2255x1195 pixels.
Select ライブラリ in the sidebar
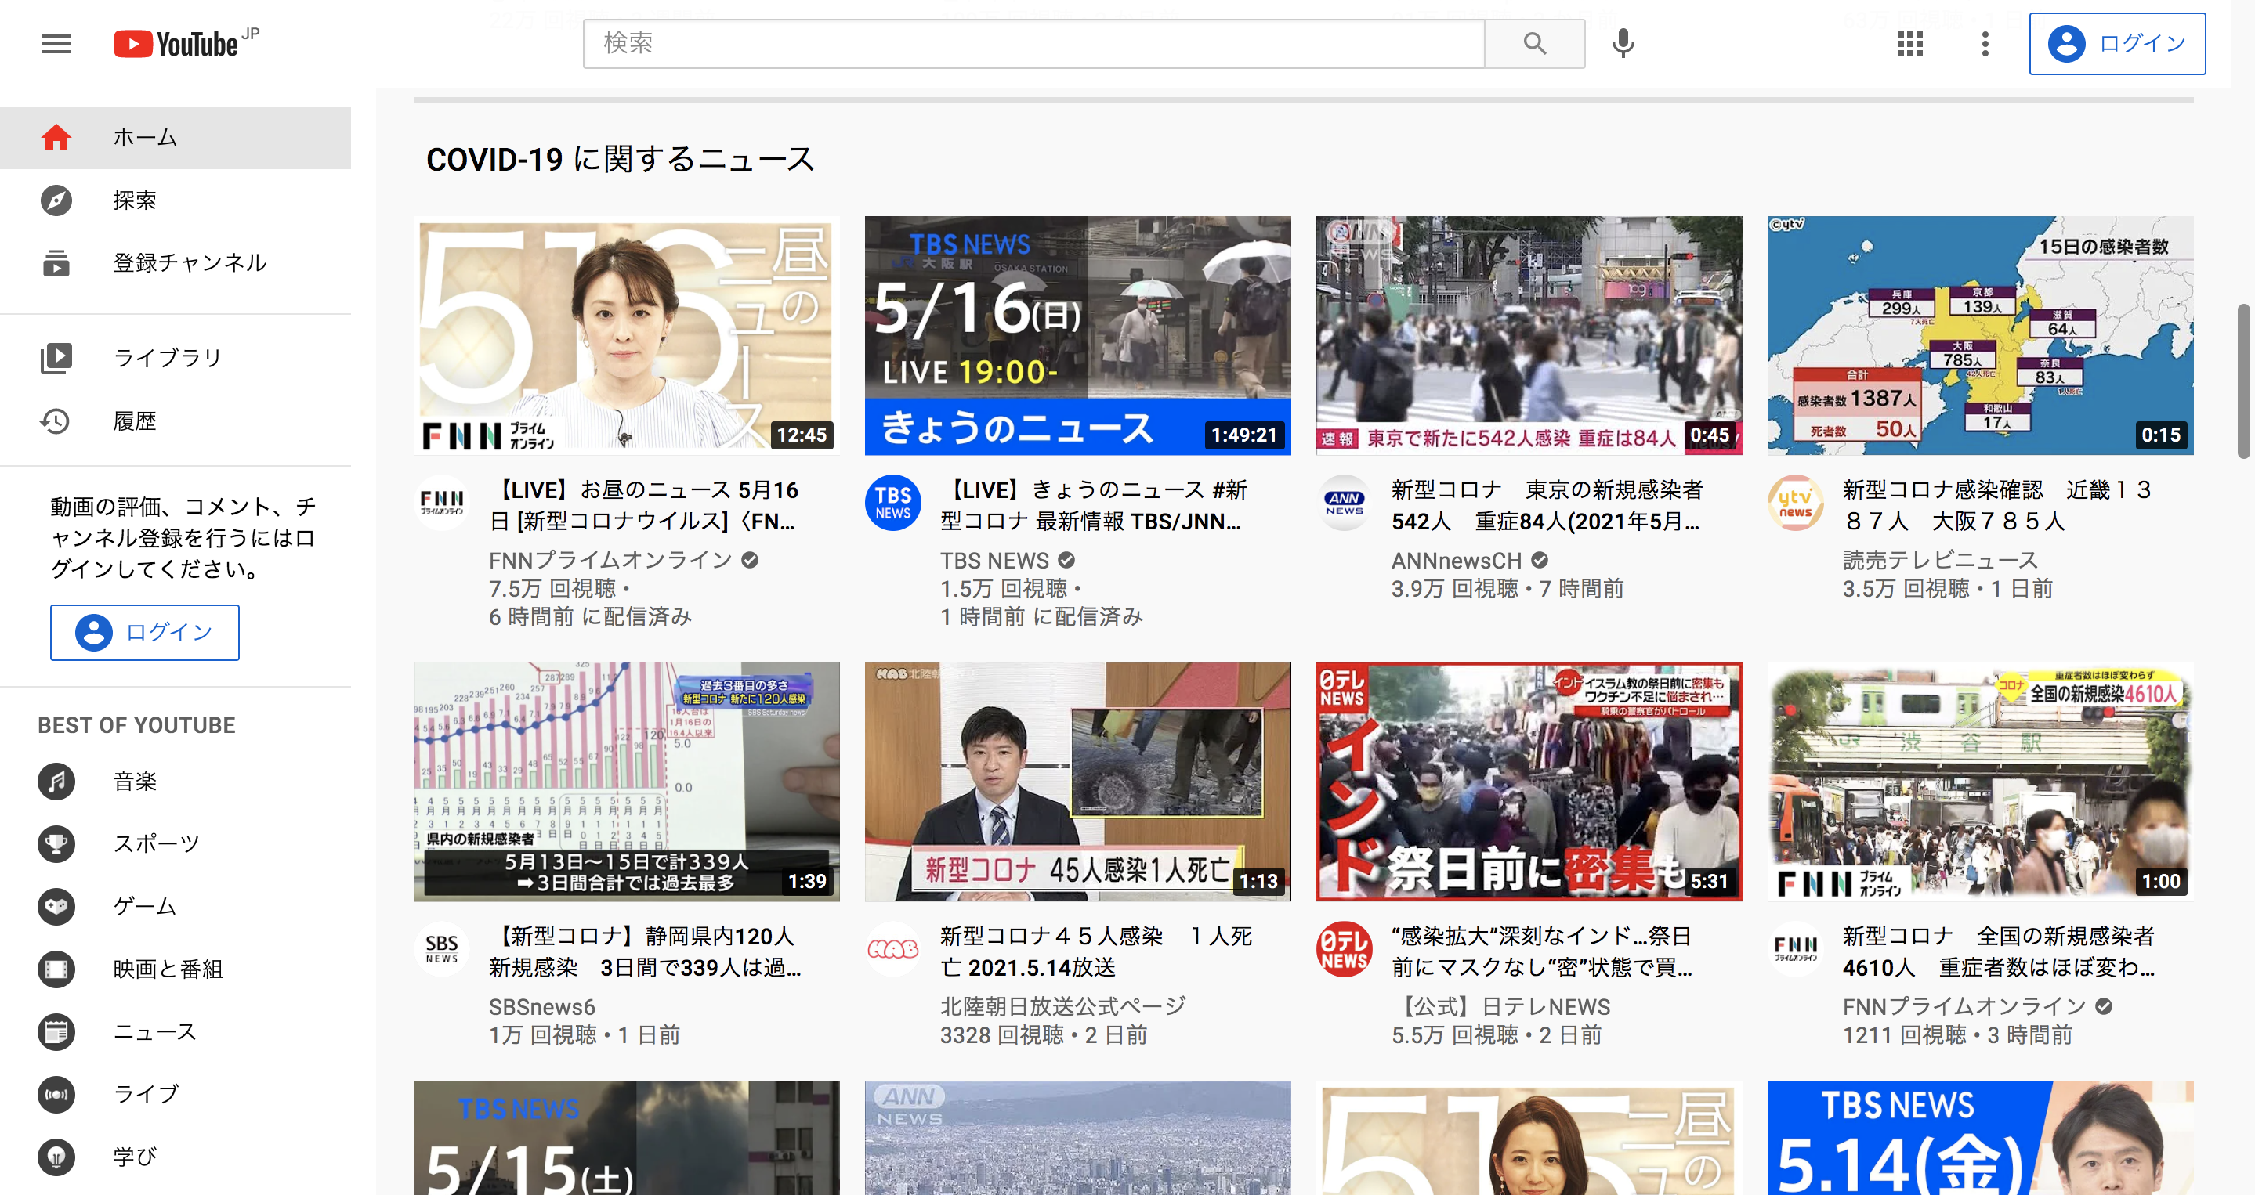coord(166,358)
